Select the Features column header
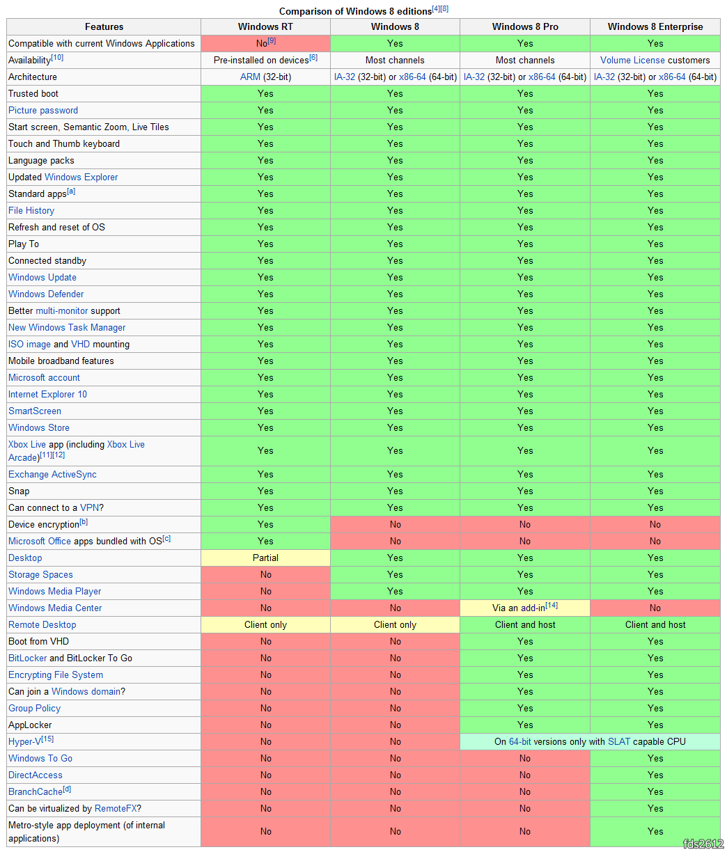 [104, 26]
